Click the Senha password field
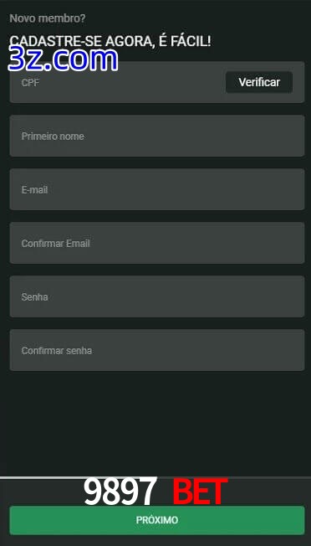Image resolution: width=311 pixels, height=546 pixels. (157, 296)
